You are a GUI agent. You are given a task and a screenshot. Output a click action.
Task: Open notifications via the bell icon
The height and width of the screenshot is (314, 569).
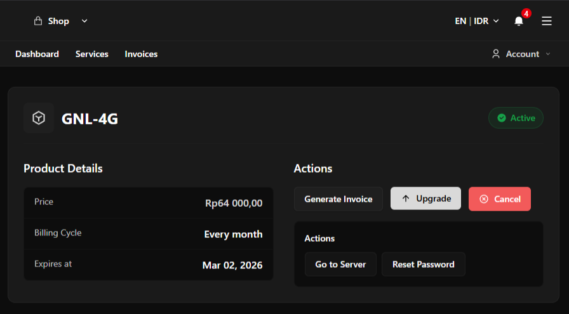(x=519, y=21)
